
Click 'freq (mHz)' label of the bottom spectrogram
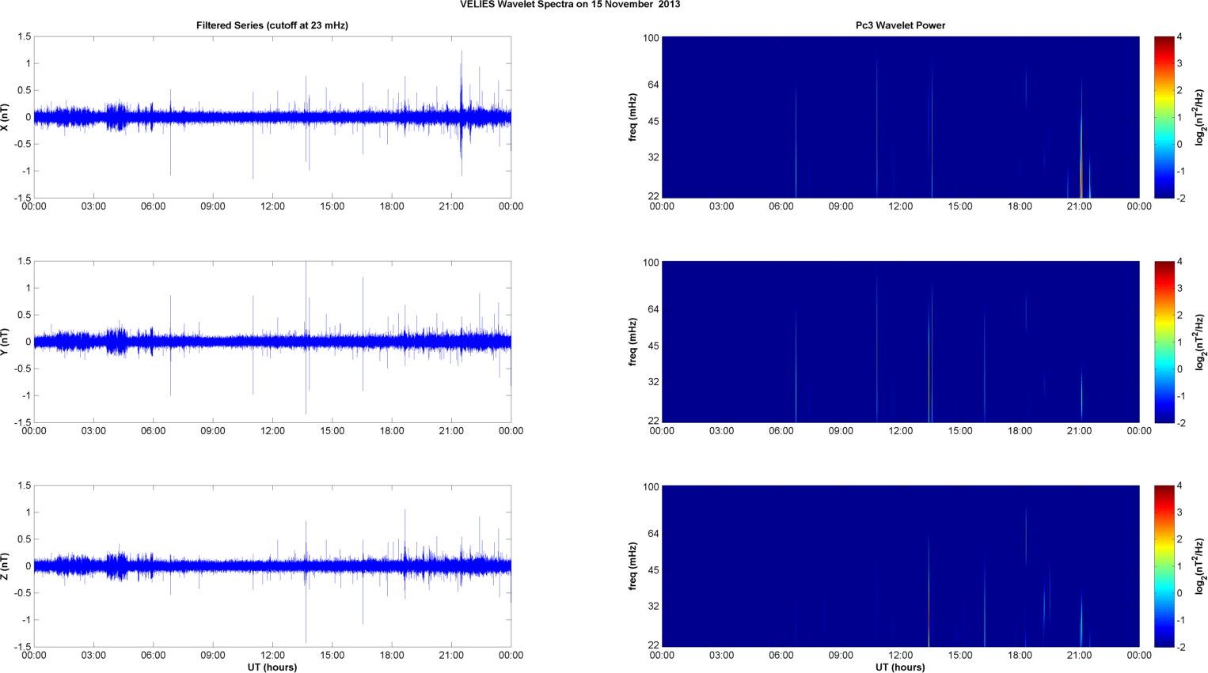pos(633,566)
